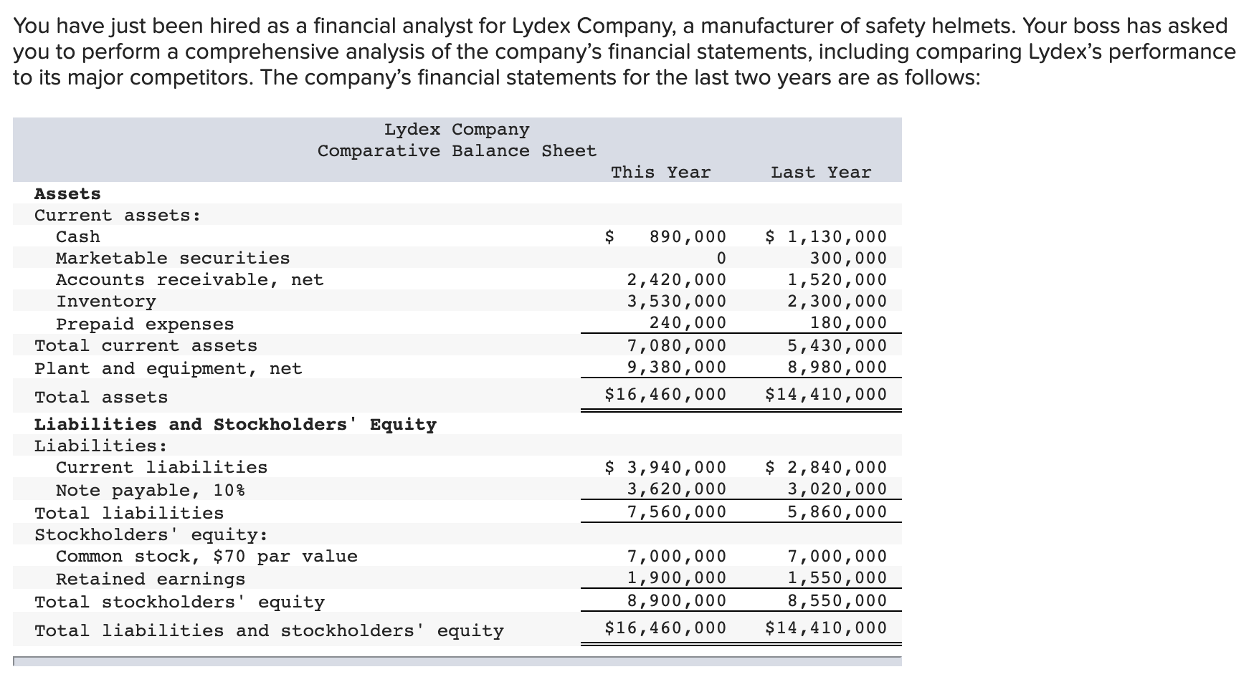Click the 'Current assets:' row label
Image resolution: width=1259 pixels, height=682 pixels.
[x=118, y=216]
